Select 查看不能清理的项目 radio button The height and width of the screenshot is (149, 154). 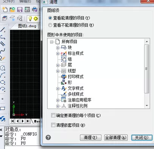tap(50, 25)
